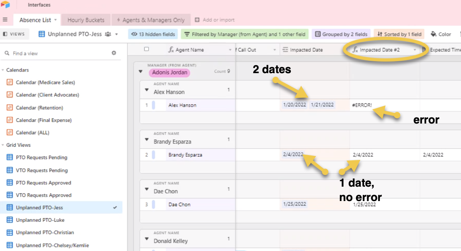The width and height of the screenshot is (461, 251).
Task: Collapse the Alex Hanson group
Action: click(x=147, y=90)
